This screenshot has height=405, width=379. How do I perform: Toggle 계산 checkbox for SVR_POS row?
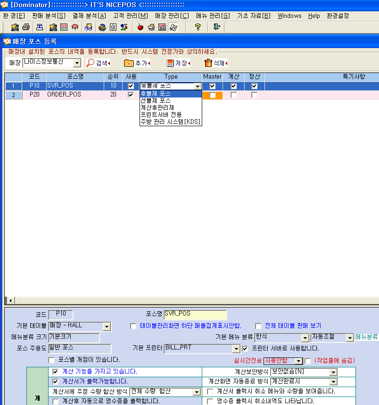(x=233, y=86)
